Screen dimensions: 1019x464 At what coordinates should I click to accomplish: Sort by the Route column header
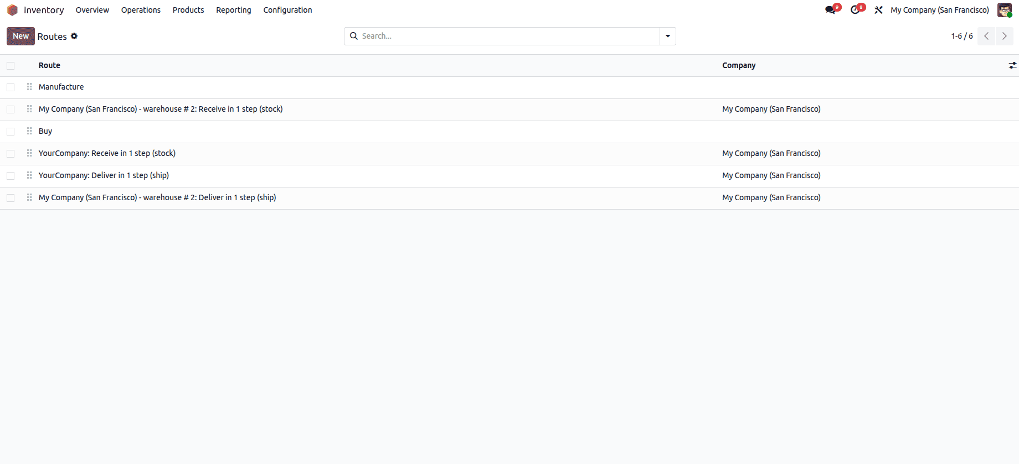pos(49,65)
